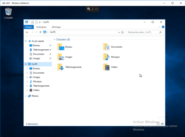Collapse the Dossiers (6) group
Viewport: 185px width, 137px height.
(x=55, y=39)
